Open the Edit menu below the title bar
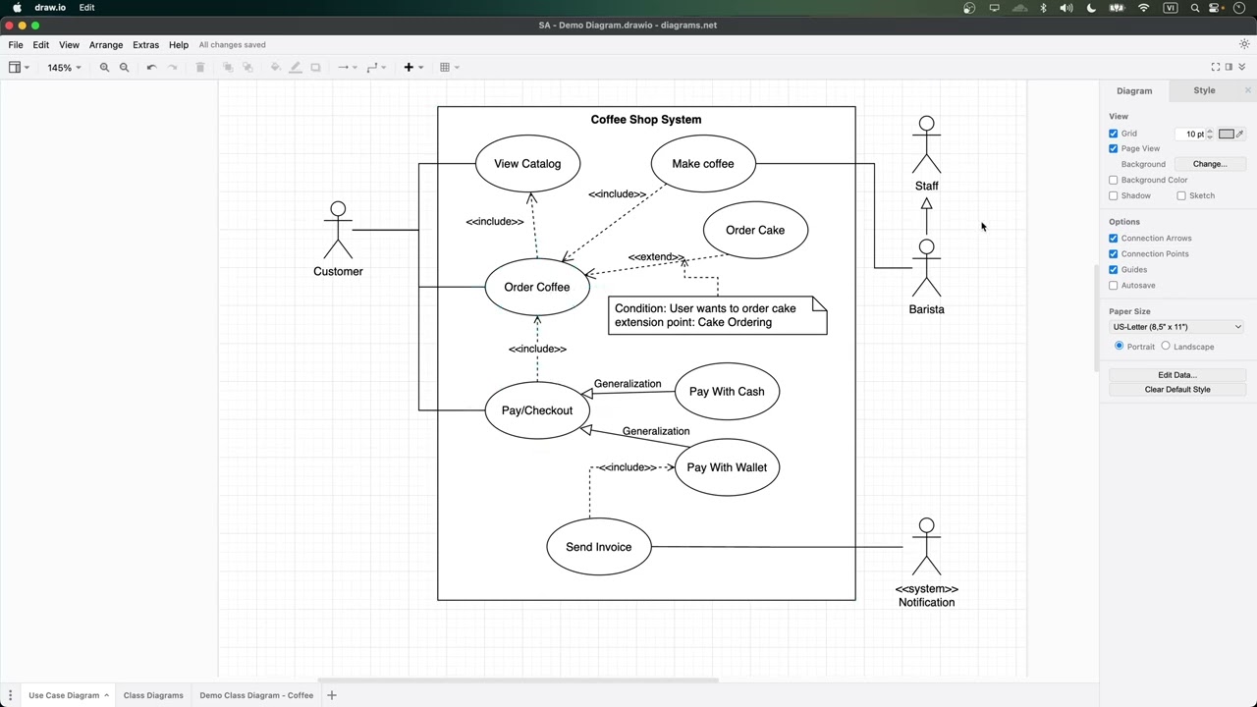Screen dimensions: 1257x707 tap(41, 45)
